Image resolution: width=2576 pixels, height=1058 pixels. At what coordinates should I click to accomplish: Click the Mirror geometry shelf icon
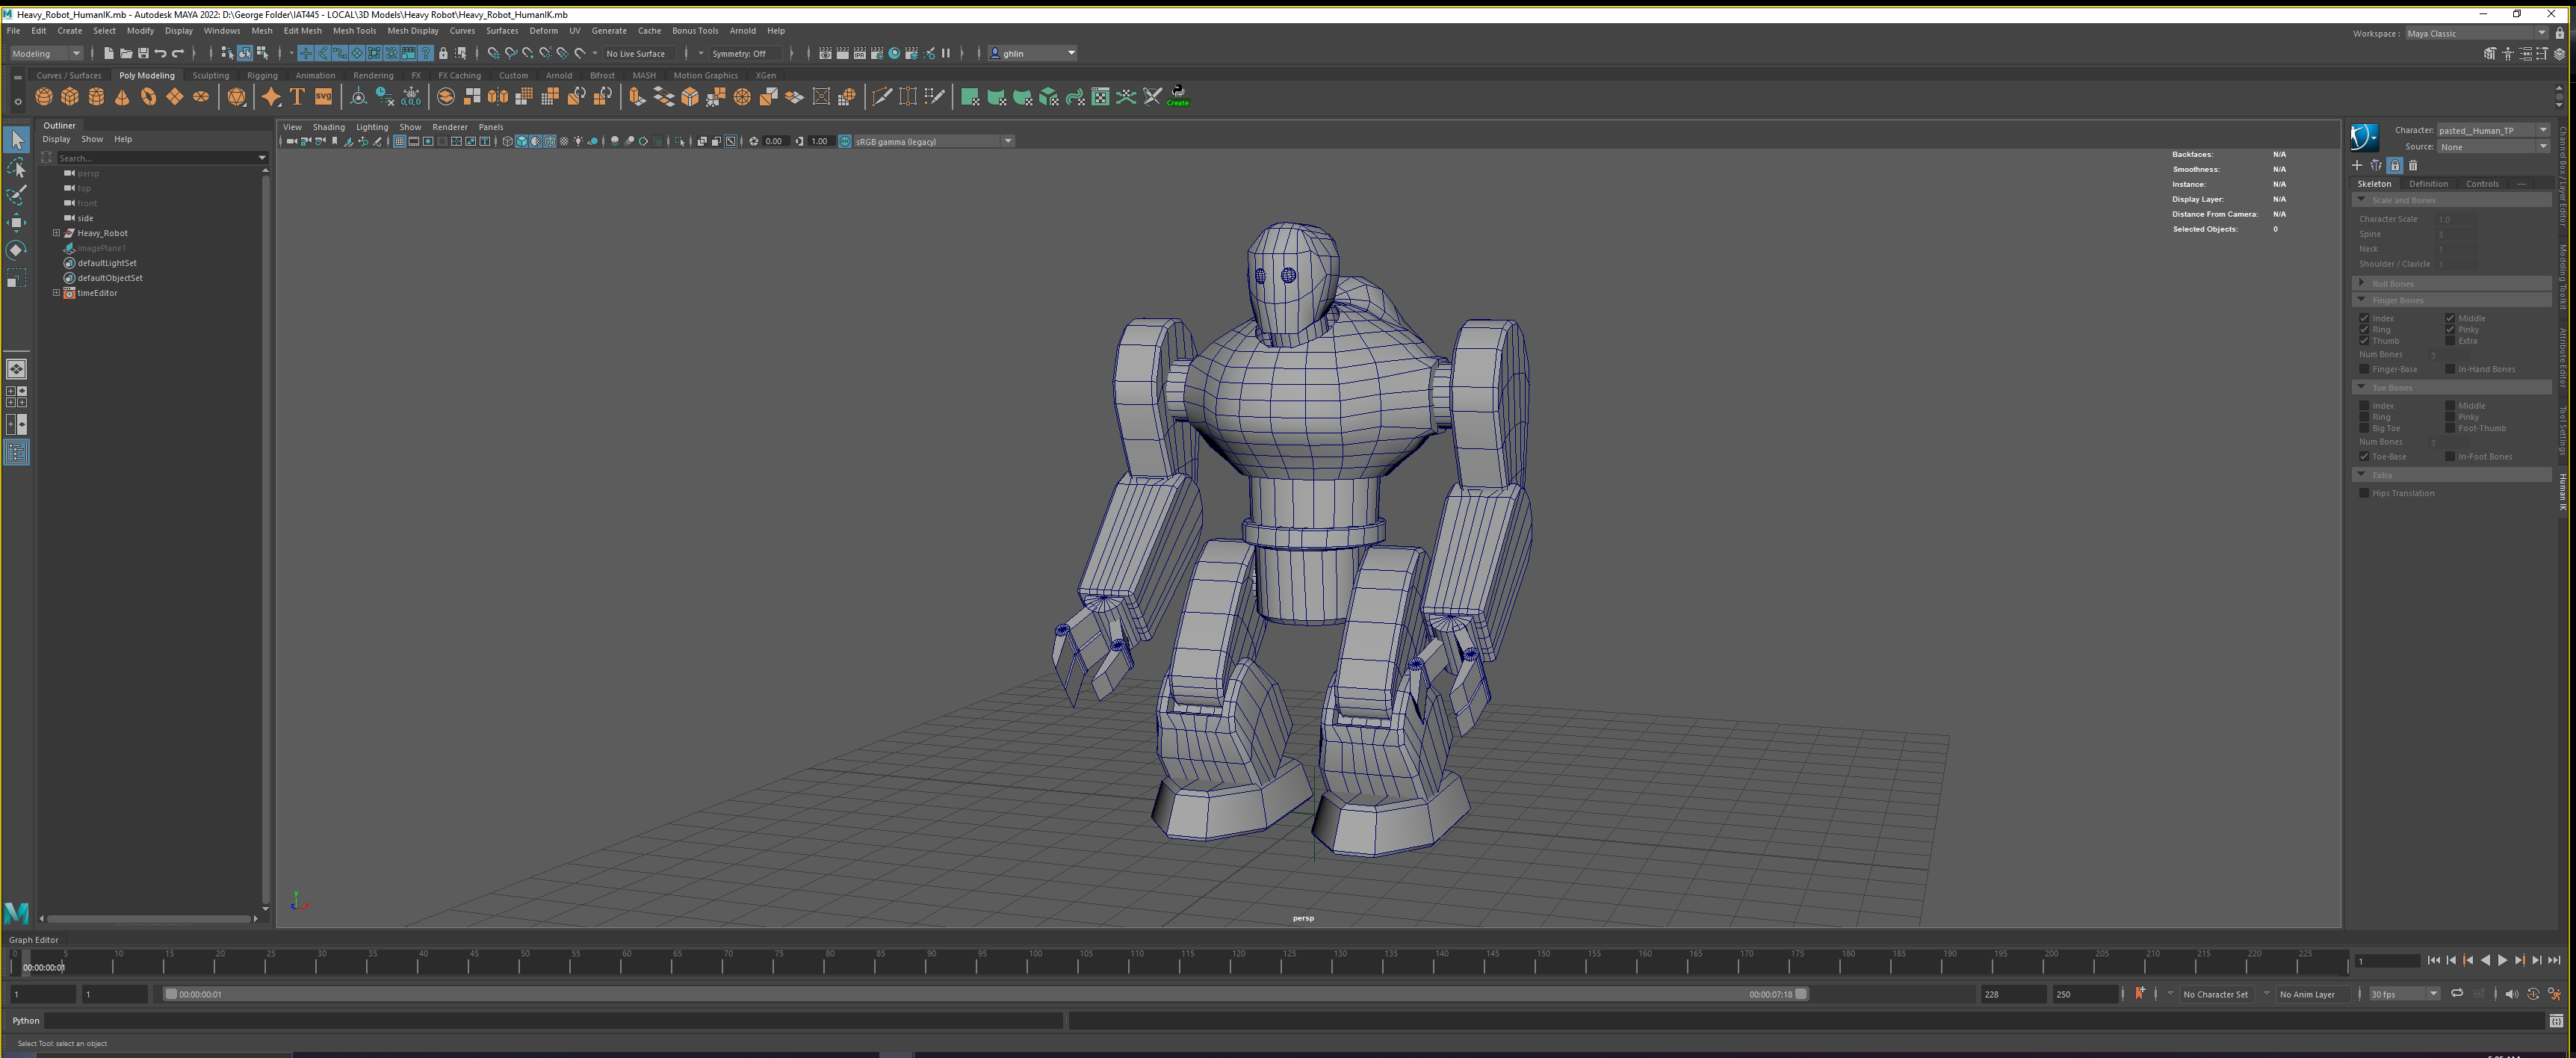coord(498,97)
